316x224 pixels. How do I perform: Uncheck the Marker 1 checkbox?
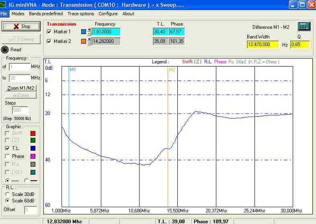(x=49, y=32)
